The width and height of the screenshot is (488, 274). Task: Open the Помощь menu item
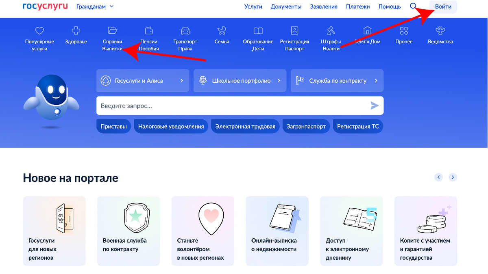coord(390,6)
